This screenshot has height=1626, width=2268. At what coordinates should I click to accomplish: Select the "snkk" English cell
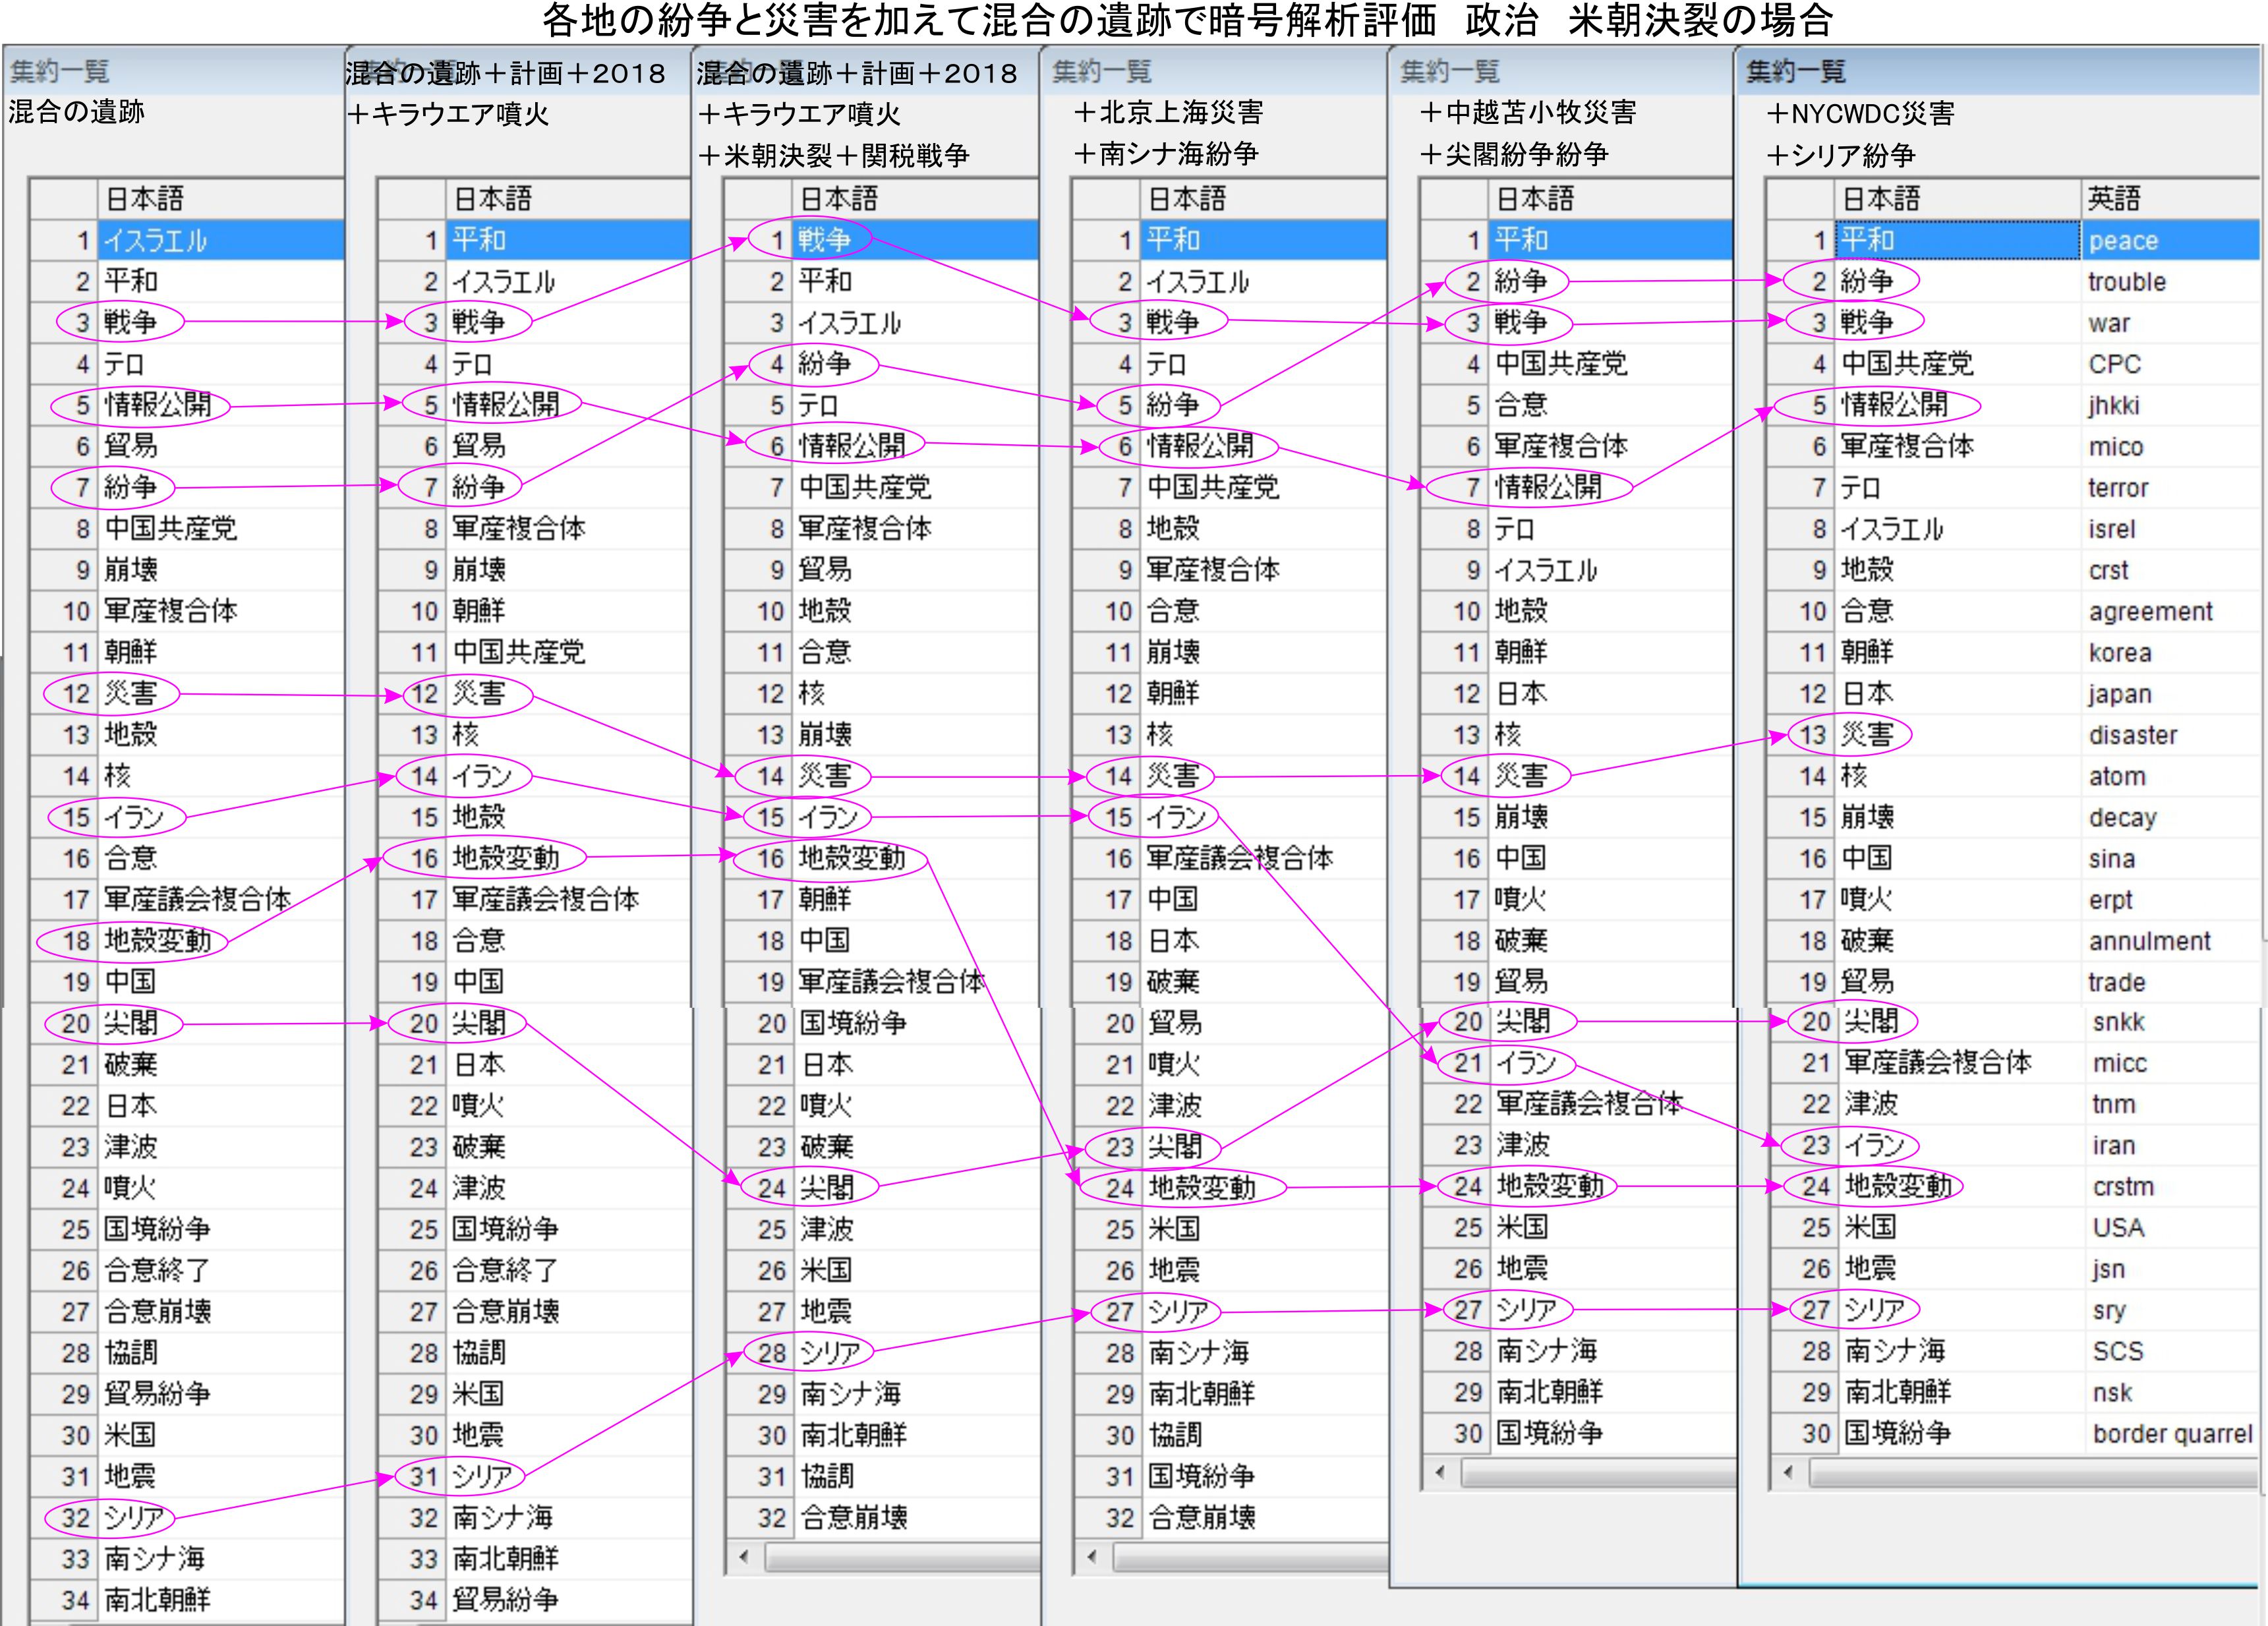click(x=2118, y=1022)
